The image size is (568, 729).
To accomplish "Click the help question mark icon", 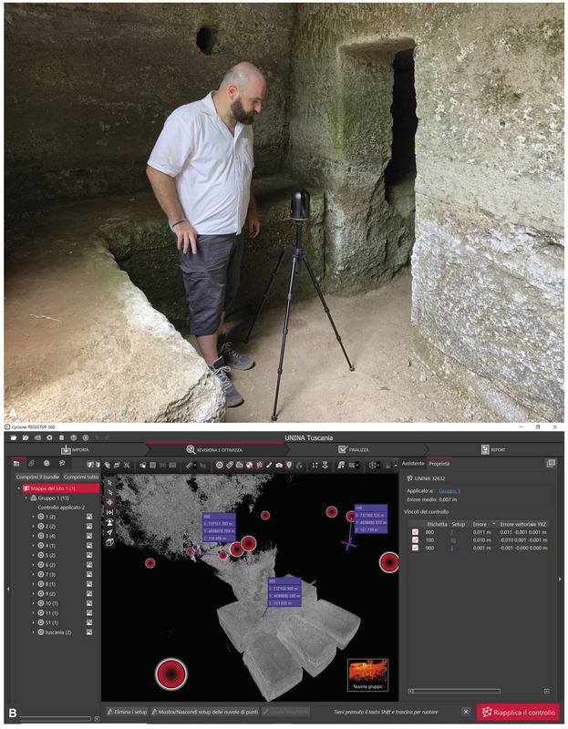I will pos(72,438).
